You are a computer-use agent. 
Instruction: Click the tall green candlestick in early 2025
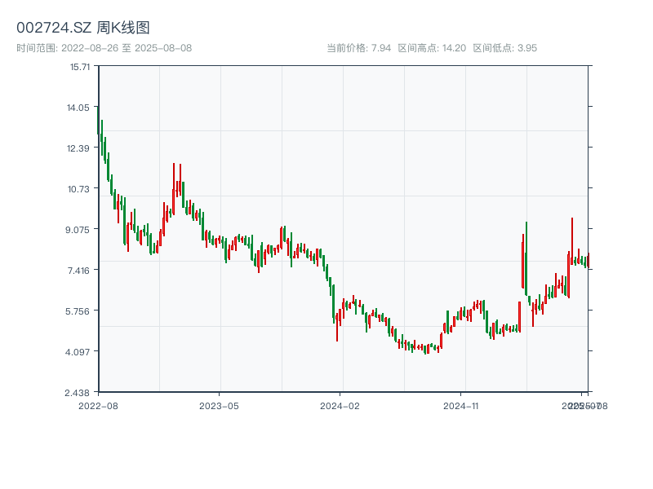pyautogui.click(x=526, y=257)
